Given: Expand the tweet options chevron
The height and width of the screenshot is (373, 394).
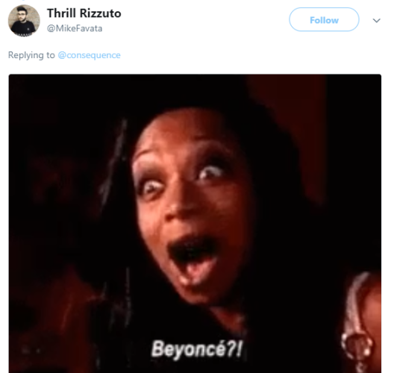Looking at the screenshot, I should 376,20.
